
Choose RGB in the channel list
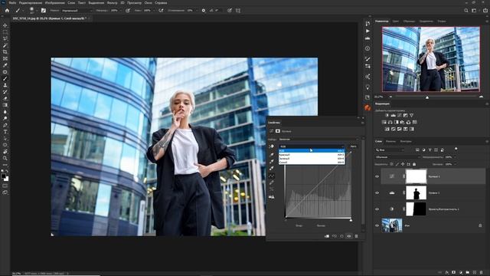(x=312, y=150)
